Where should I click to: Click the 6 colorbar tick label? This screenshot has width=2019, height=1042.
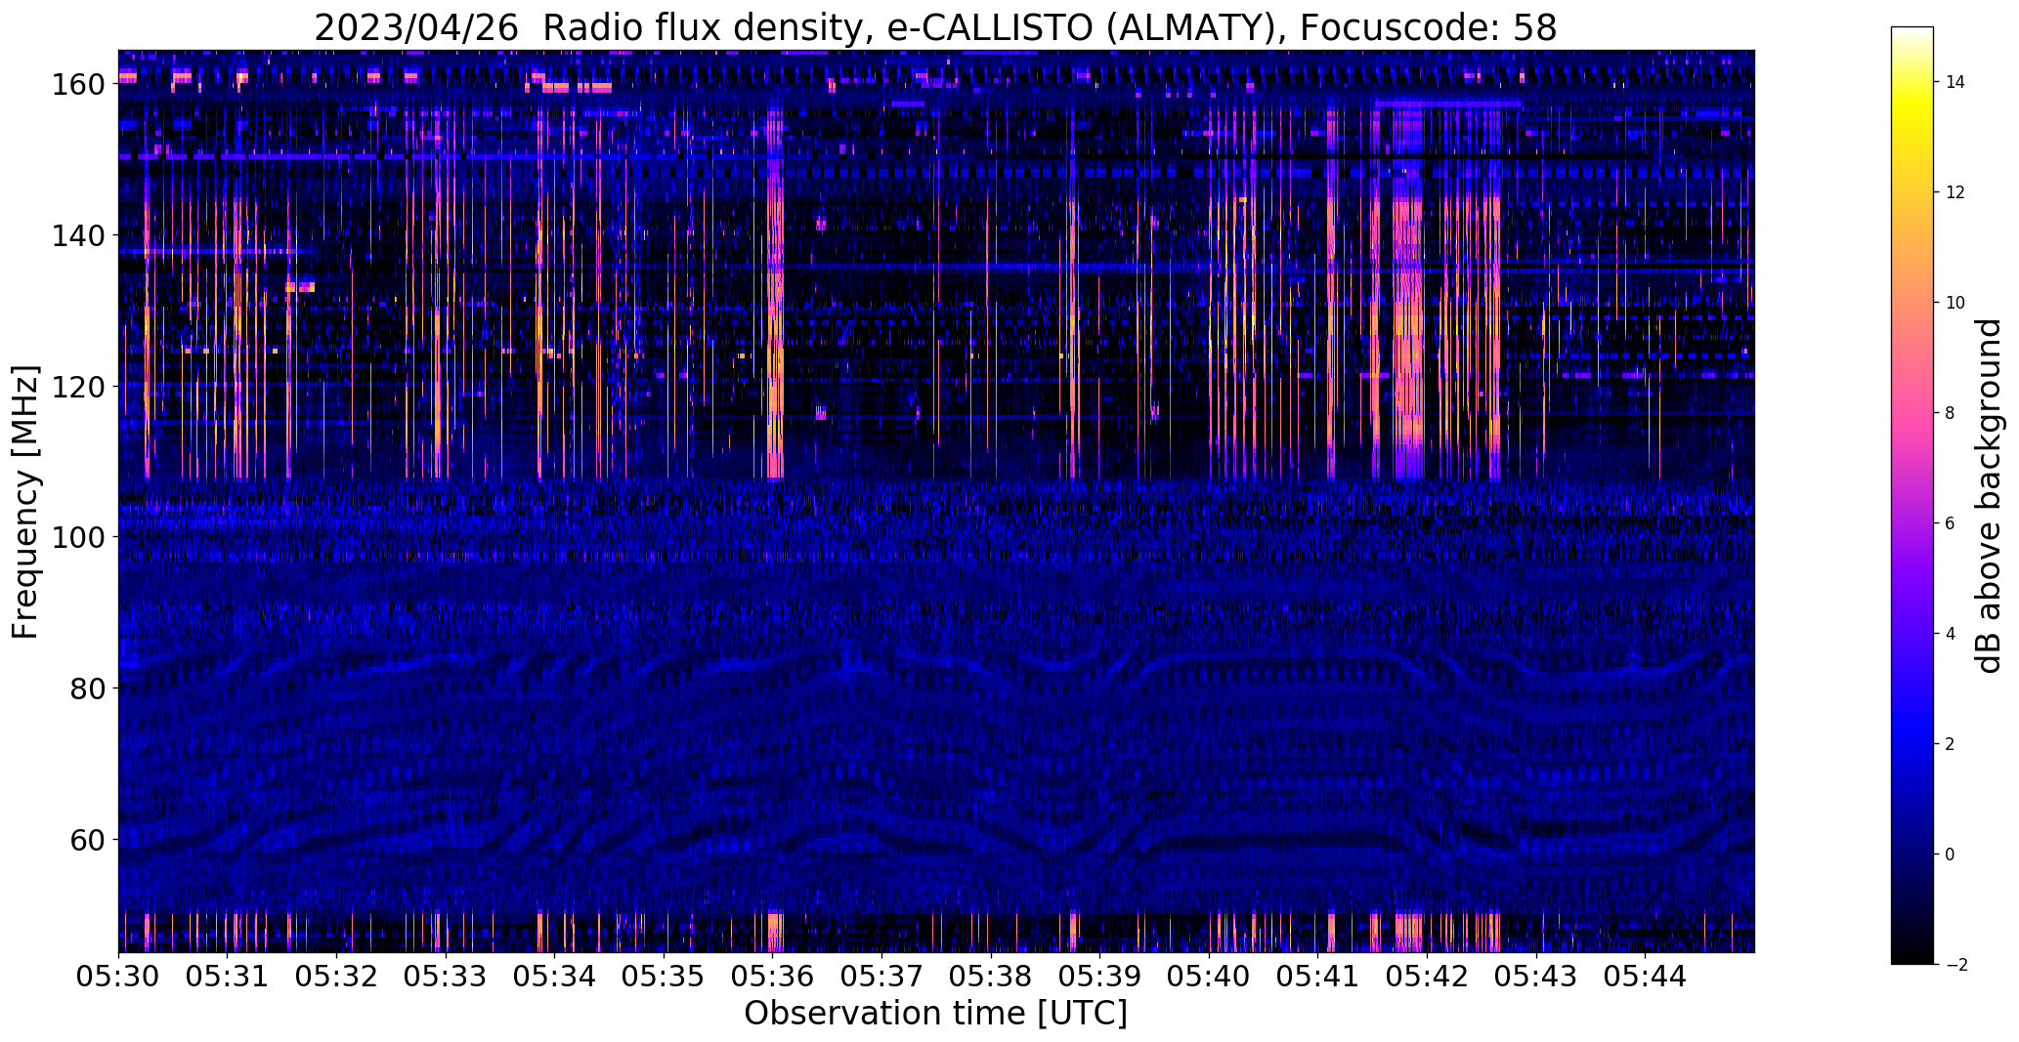pyautogui.click(x=1951, y=523)
